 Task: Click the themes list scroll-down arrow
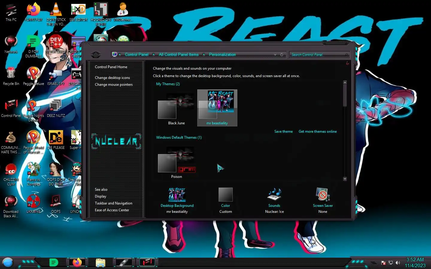[345, 179]
